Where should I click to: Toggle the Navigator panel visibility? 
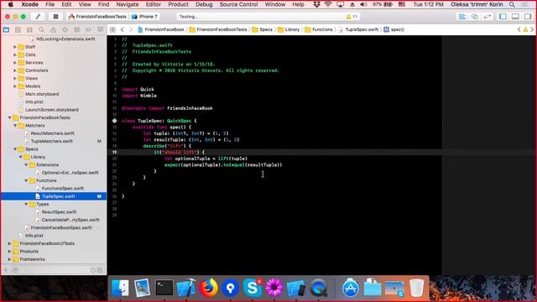pyautogui.click(x=503, y=17)
